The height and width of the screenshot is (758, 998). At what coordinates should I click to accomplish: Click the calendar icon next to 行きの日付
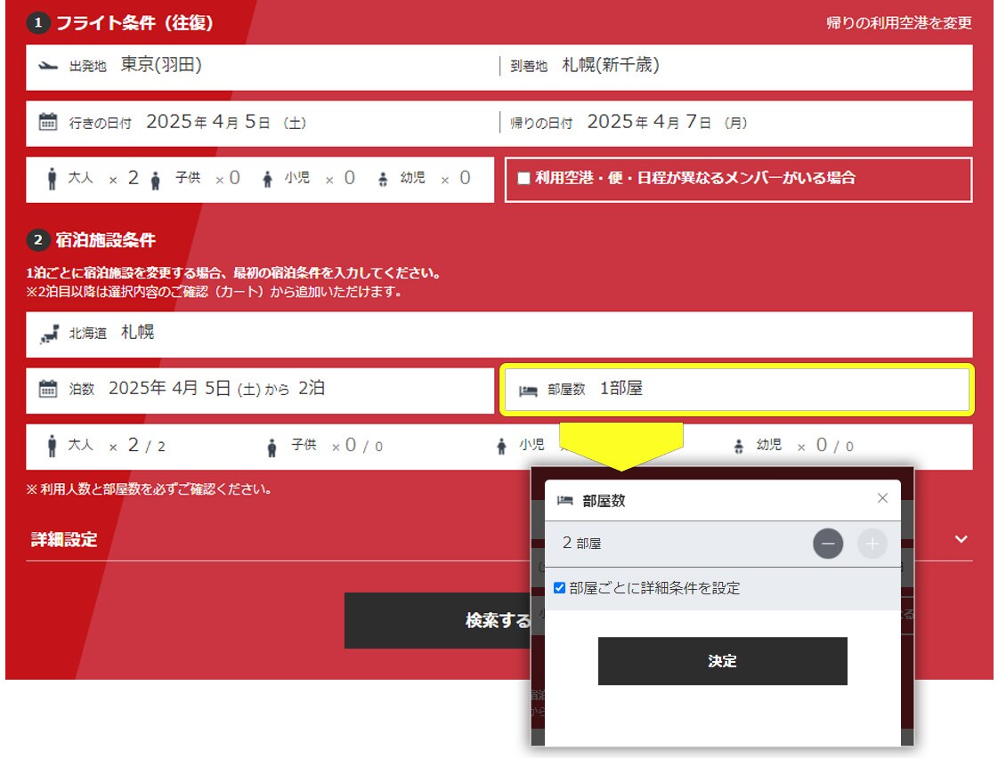click(48, 123)
